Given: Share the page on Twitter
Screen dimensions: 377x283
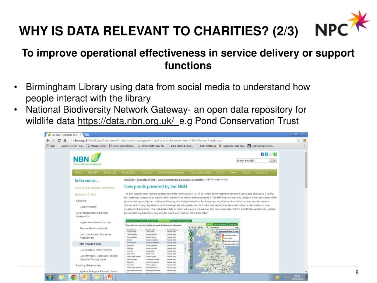Looking at the screenshot, I should (267, 154).
